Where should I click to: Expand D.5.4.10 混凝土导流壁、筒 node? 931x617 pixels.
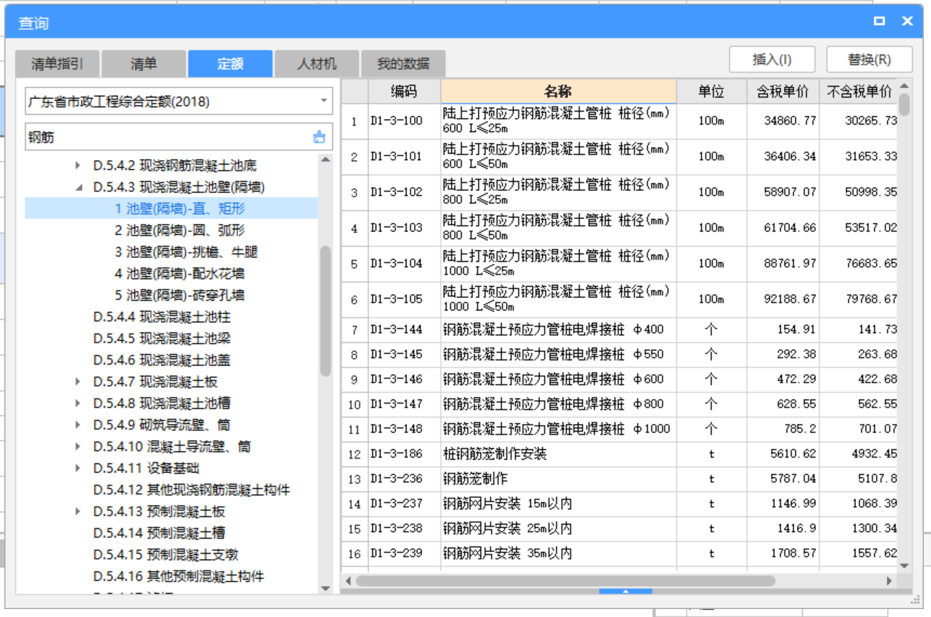click(x=79, y=447)
